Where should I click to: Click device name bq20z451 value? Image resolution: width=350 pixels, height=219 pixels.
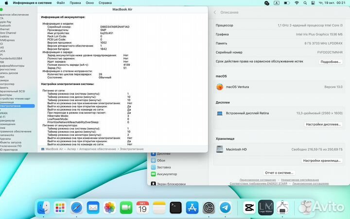coord(106,33)
